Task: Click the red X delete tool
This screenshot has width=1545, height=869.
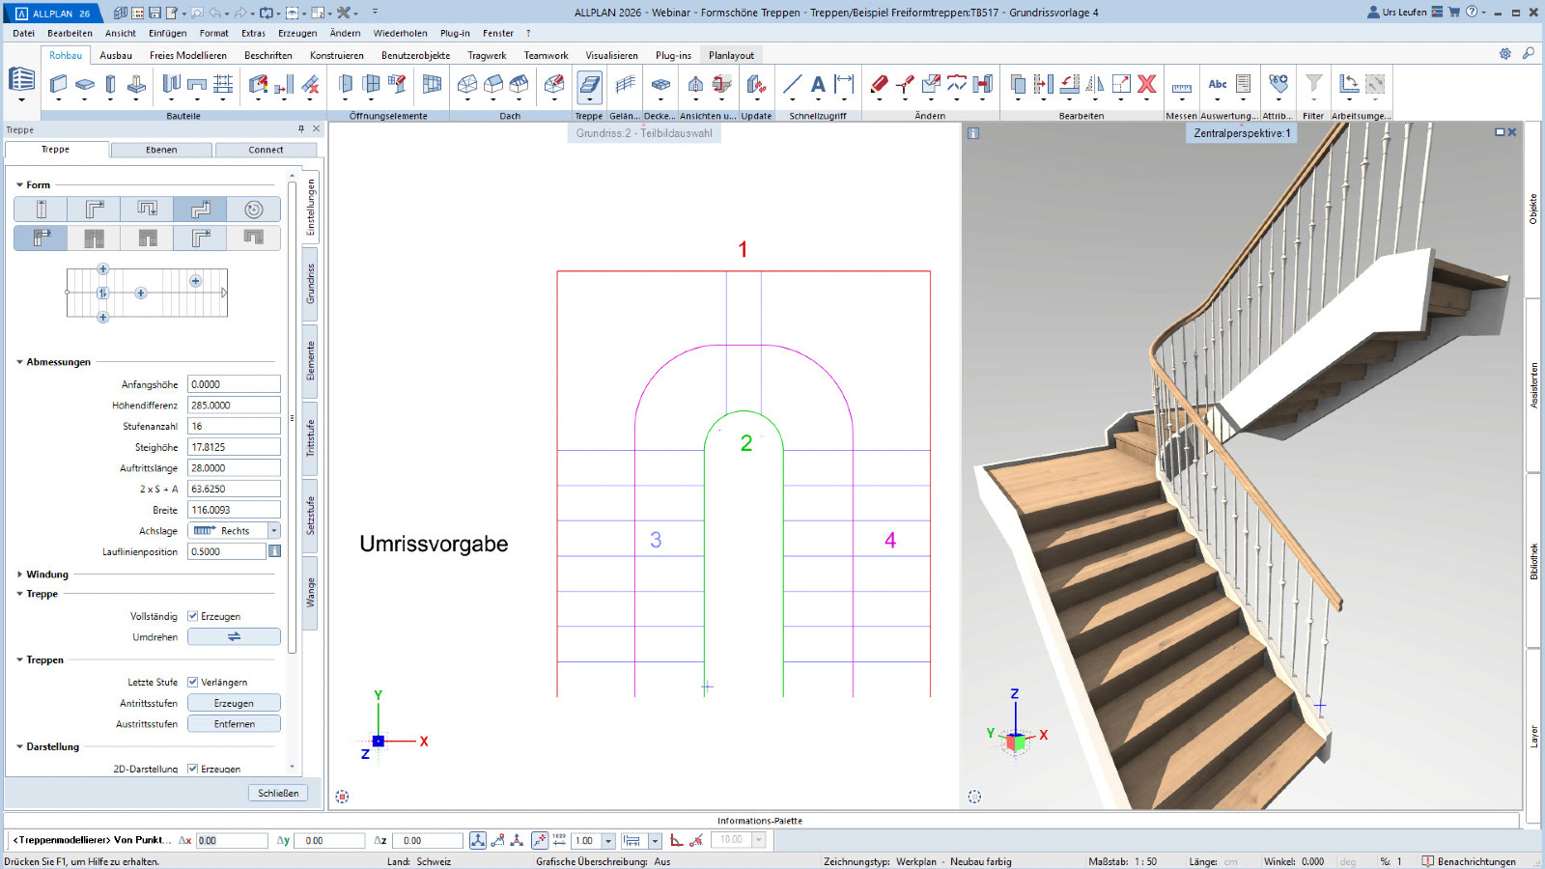Action: tap(1146, 85)
